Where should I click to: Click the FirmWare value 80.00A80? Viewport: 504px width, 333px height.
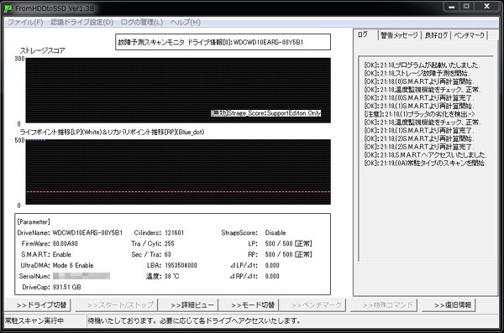[x=66, y=244]
